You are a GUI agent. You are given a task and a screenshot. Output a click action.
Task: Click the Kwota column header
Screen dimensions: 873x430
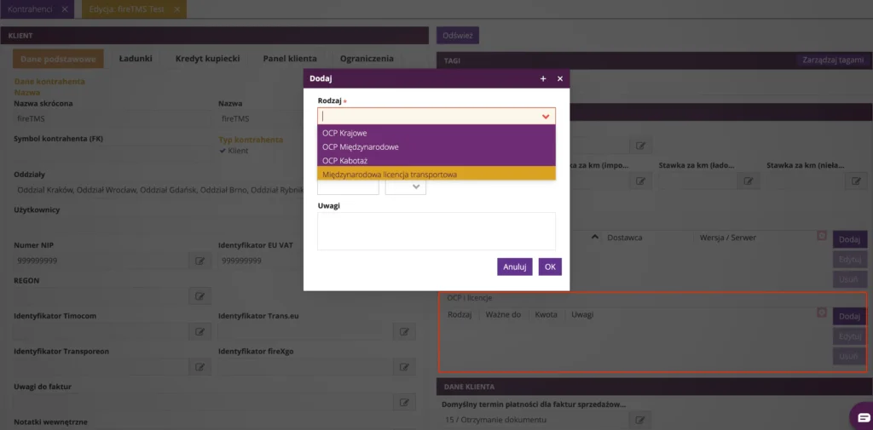[546, 314]
